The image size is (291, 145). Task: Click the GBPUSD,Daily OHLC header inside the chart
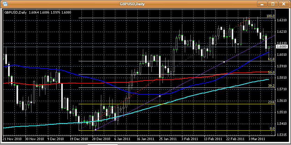point(37,13)
